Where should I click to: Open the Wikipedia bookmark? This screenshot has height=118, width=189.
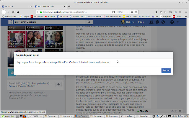click(165, 17)
